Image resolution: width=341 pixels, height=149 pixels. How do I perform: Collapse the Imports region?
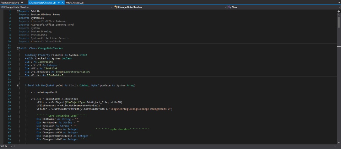coord(18,11)
